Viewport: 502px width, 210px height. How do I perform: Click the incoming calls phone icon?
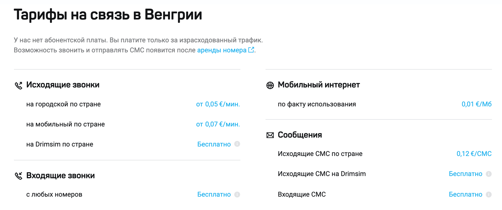pyautogui.click(x=18, y=176)
